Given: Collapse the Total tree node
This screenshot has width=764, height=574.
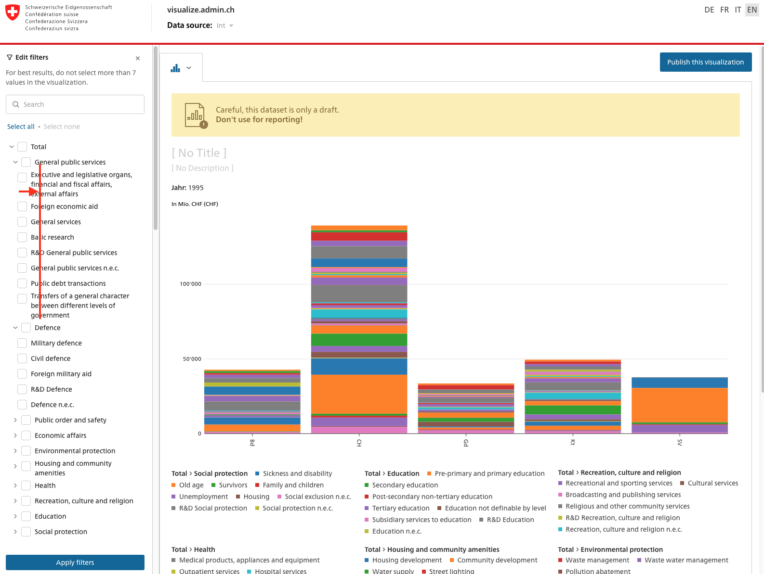Looking at the screenshot, I should pos(12,147).
